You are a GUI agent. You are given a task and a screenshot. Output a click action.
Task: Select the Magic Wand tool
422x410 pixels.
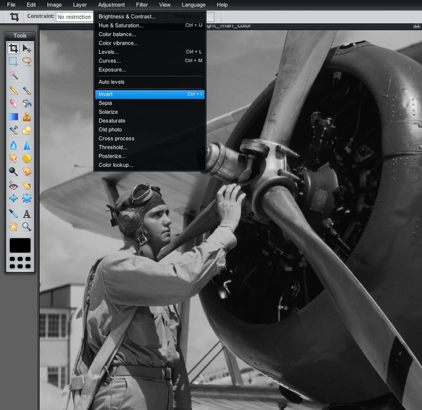tap(13, 75)
